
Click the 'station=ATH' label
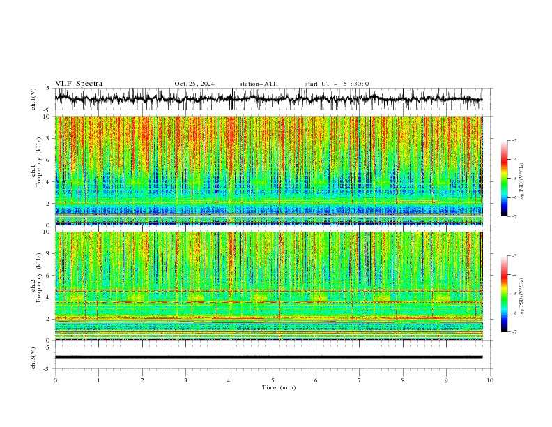259,84
